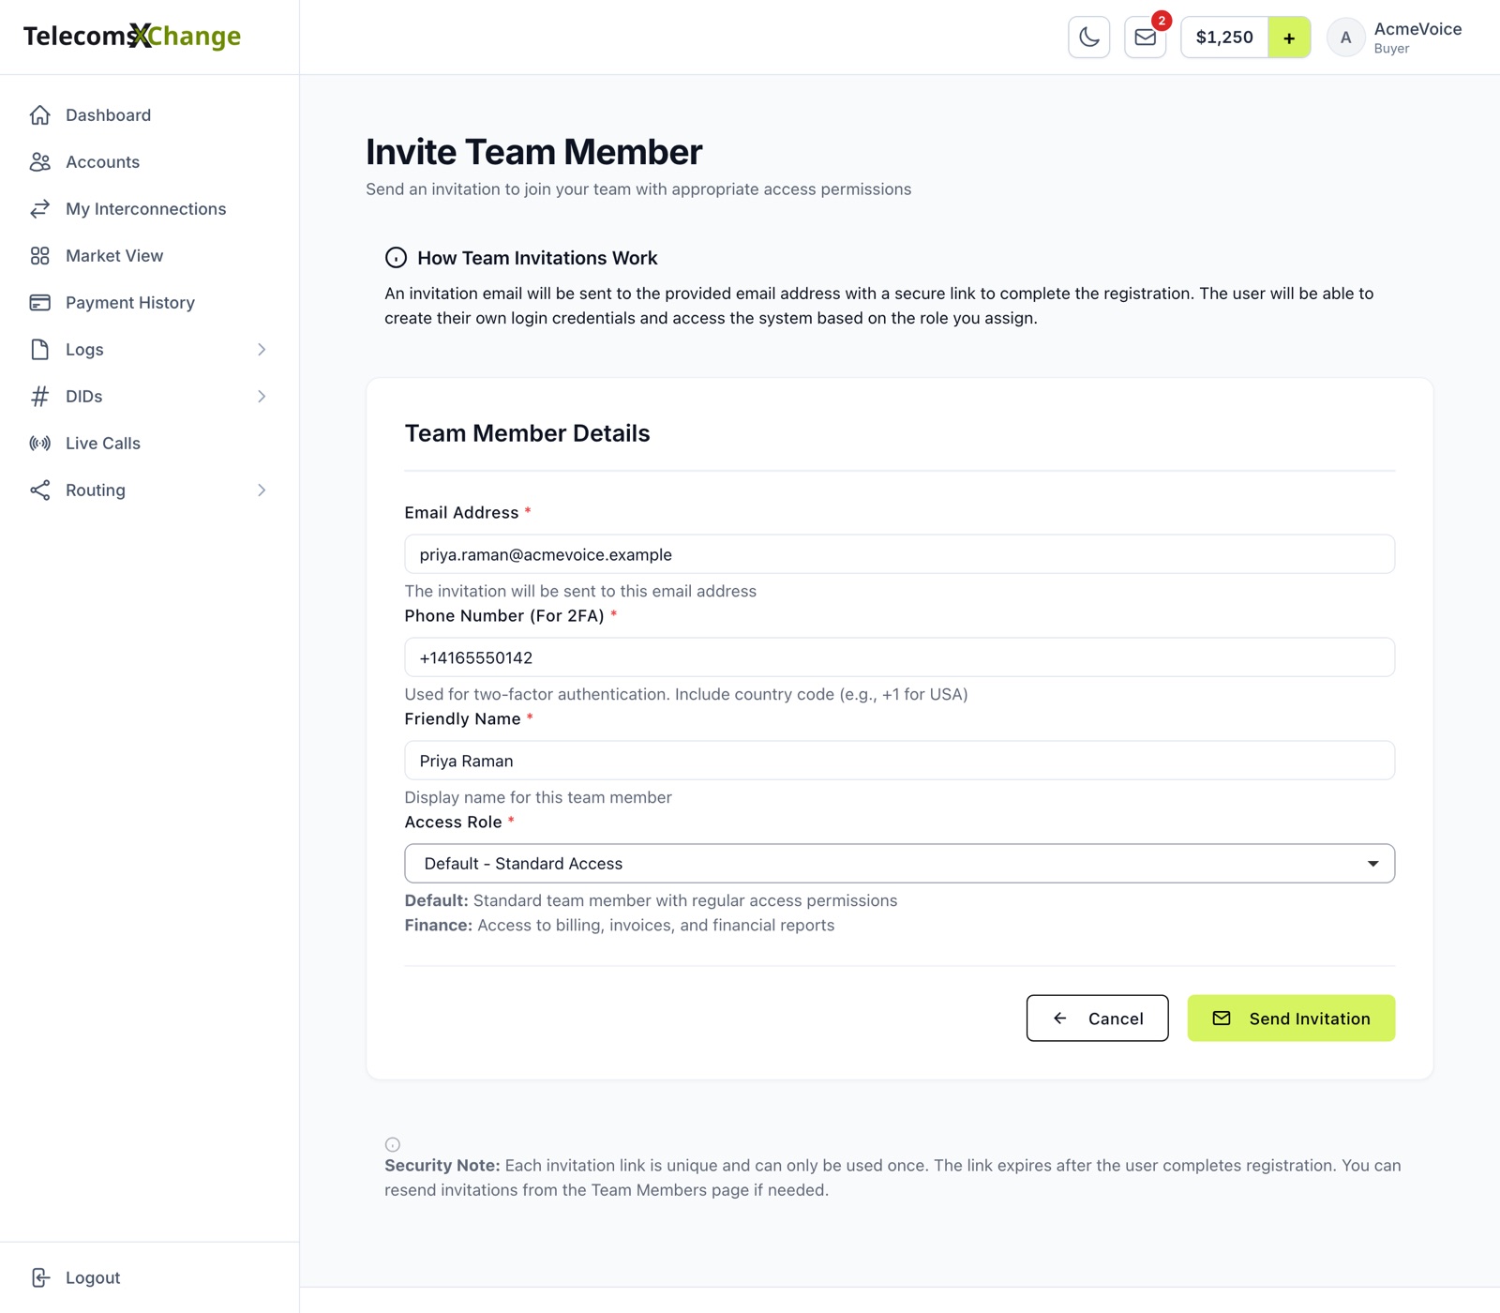Click the Email Address input field

pos(899,554)
